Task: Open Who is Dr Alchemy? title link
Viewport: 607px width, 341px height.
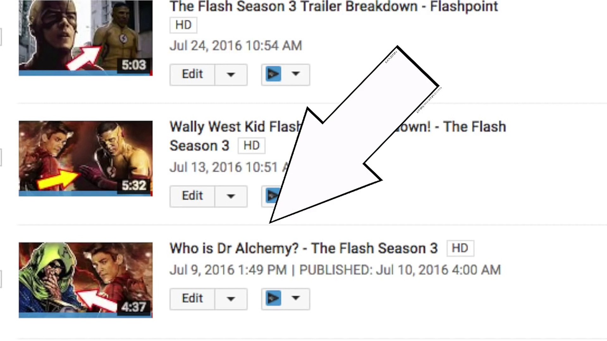Action: 304,248
